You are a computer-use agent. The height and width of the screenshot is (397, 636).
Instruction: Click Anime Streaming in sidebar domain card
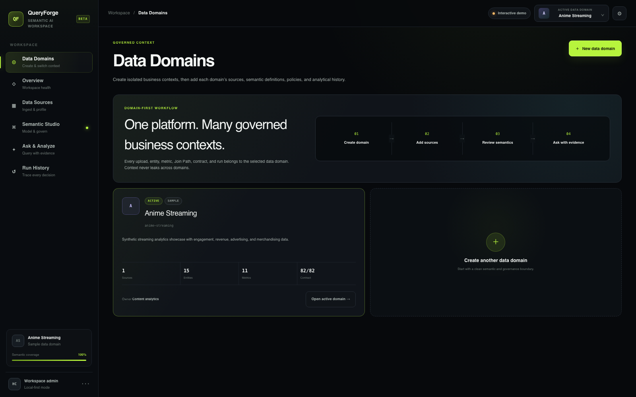point(44,338)
